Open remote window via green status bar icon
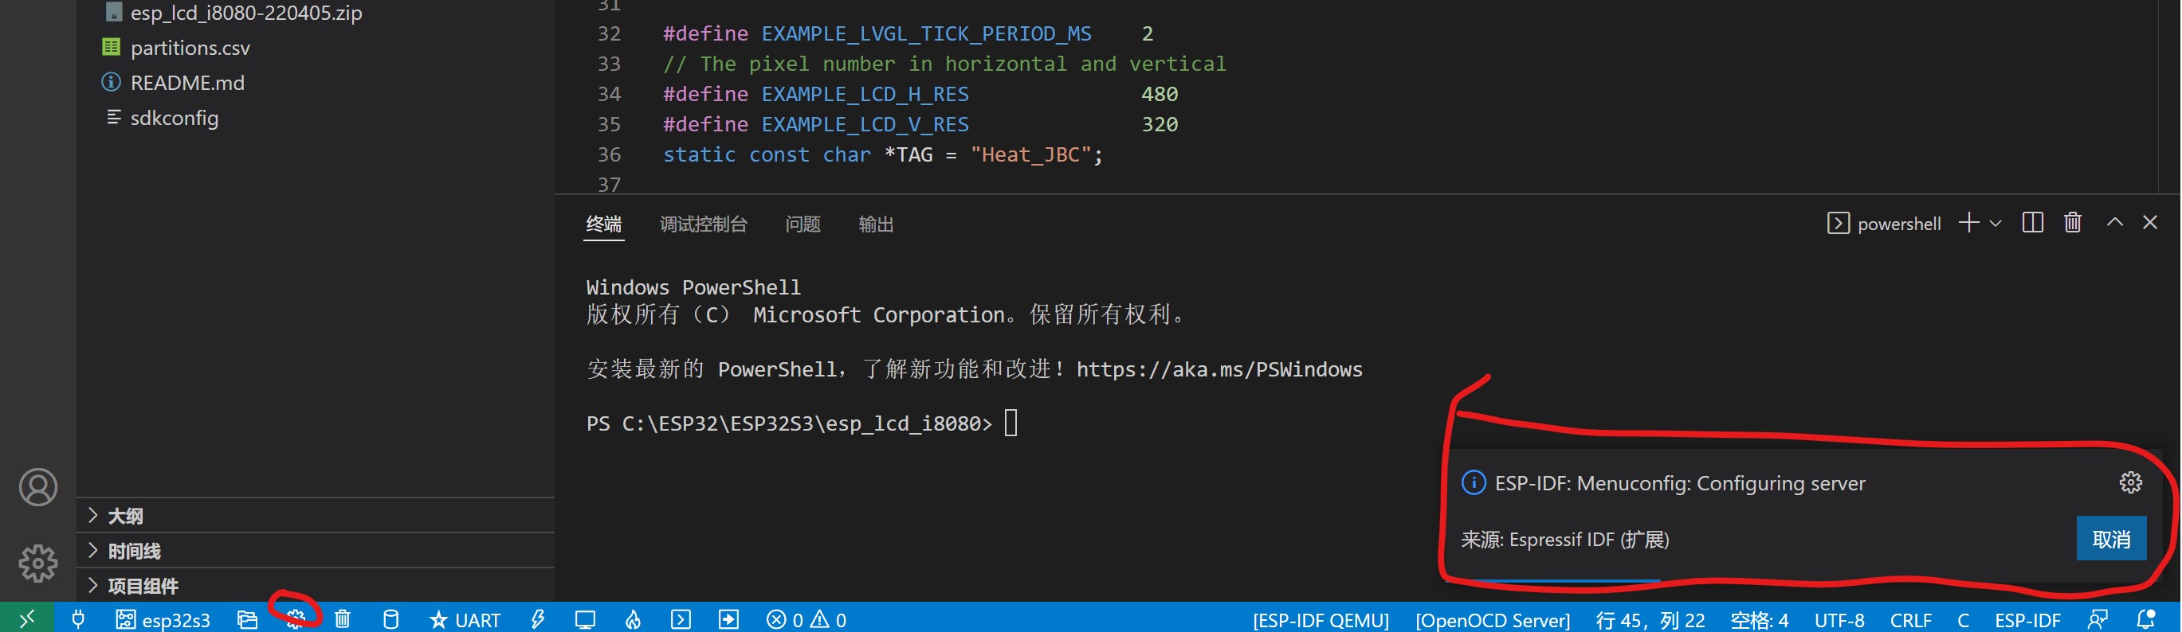 [27, 619]
